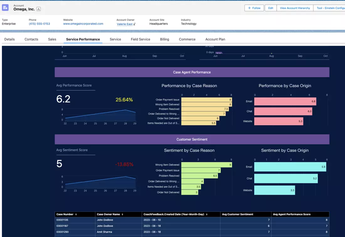Click the plus Follow button
Image resolution: width=345 pixels, height=237 pixels.
[254, 8]
